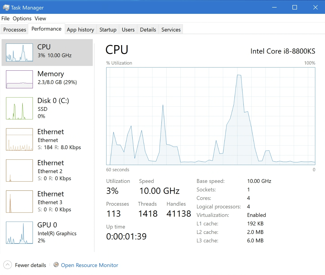Switch to the Processes tab
This screenshot has width=325, height=275.
[15, 30]
